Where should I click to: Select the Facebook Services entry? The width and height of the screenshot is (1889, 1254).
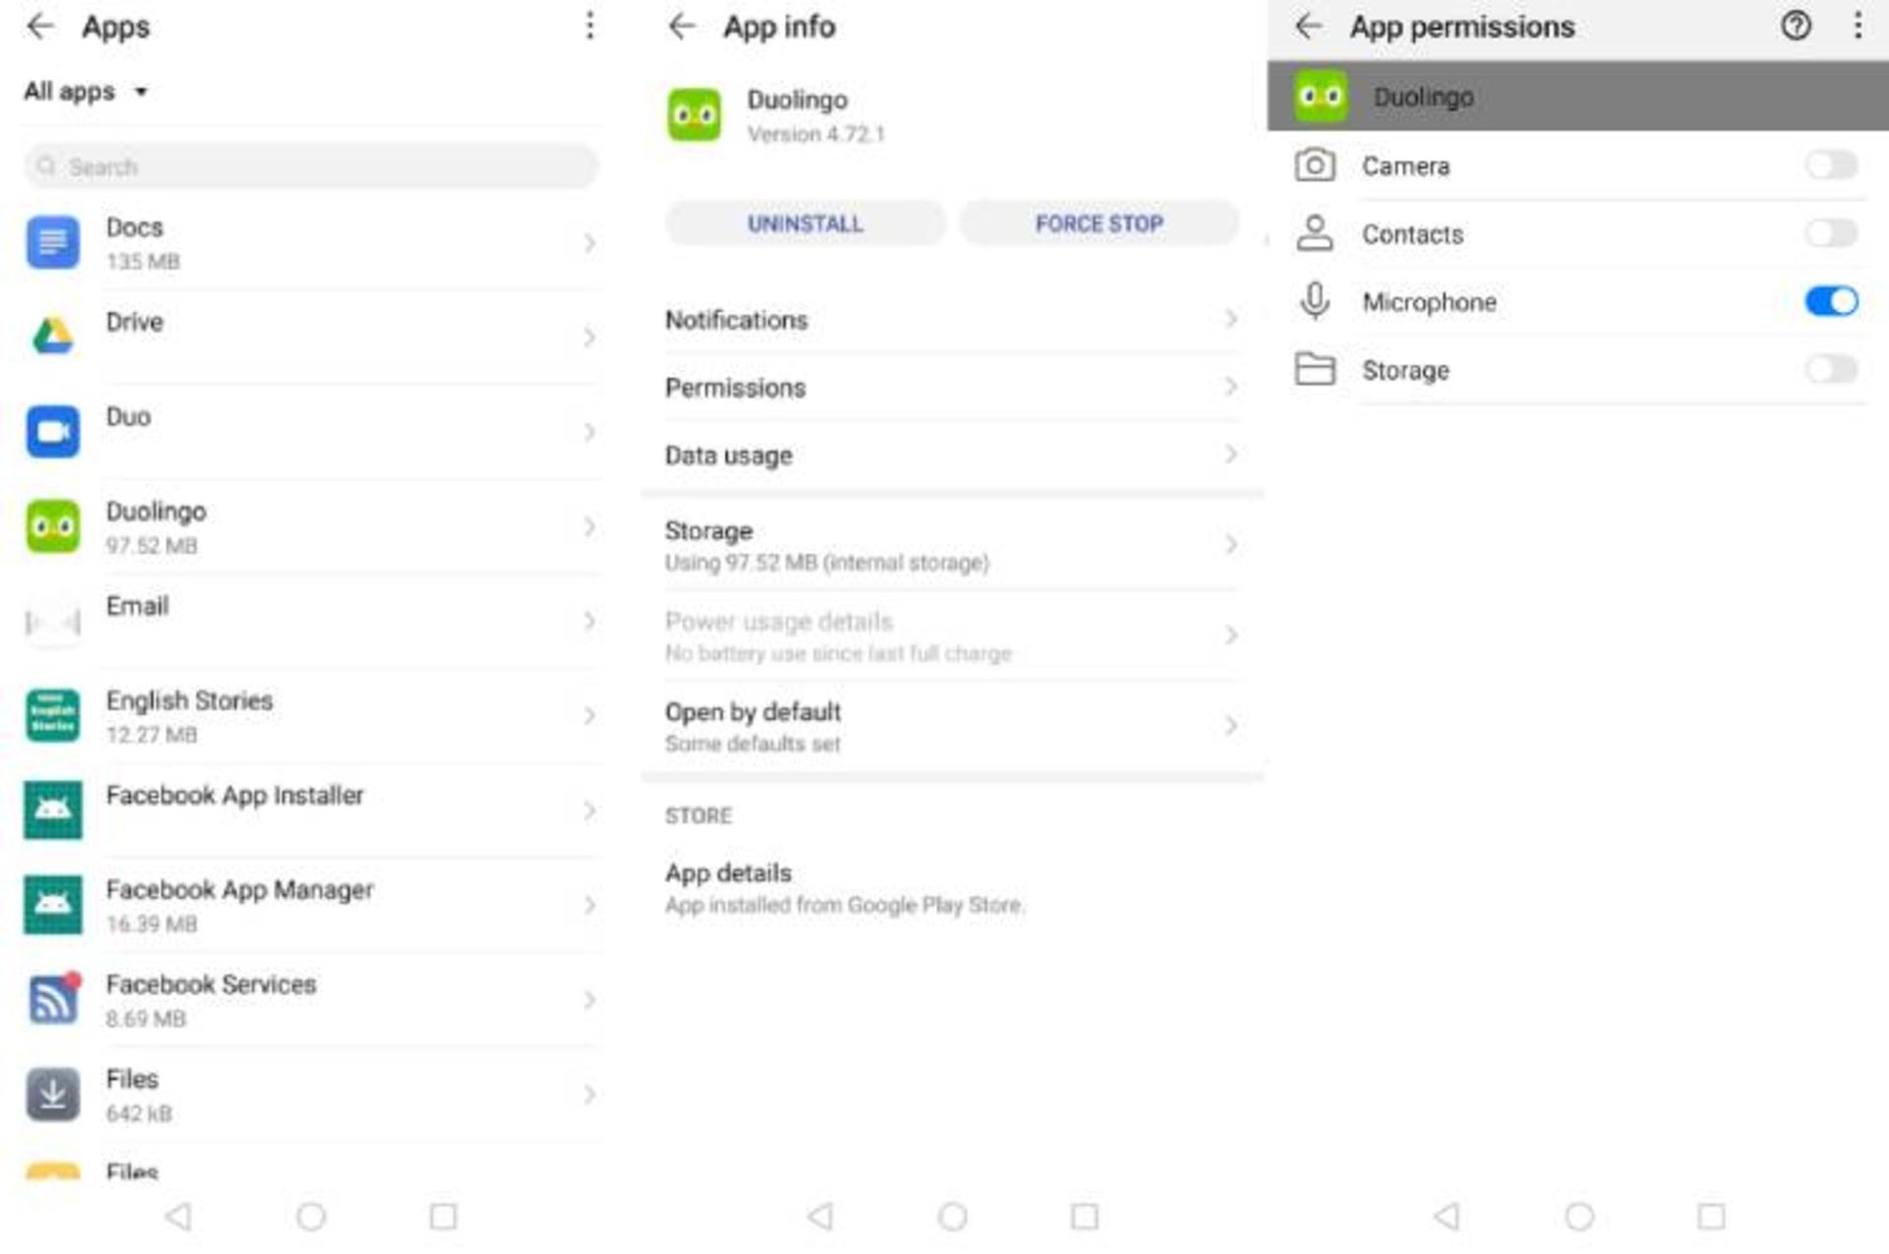pyautogui.click(x=311, y=999)
